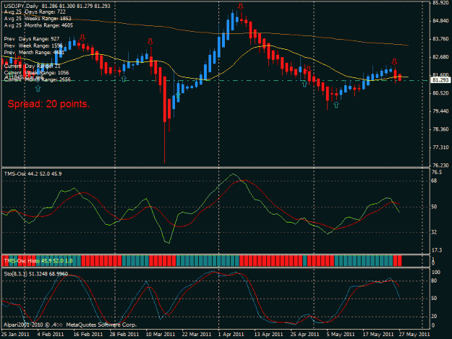452x339 pixels.
Task: Select 'Prev Week Range: 1596' text
Action: tap(33, 46)
